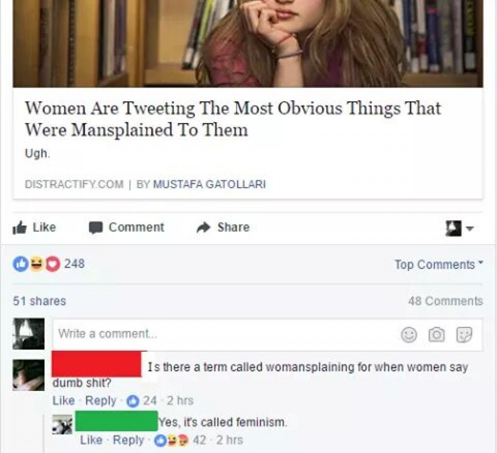Click the camera icon to attach a photo
Image resolution: width=497 pixels, height=453 pixels.
pyautogui.click(x=436, y=335)
